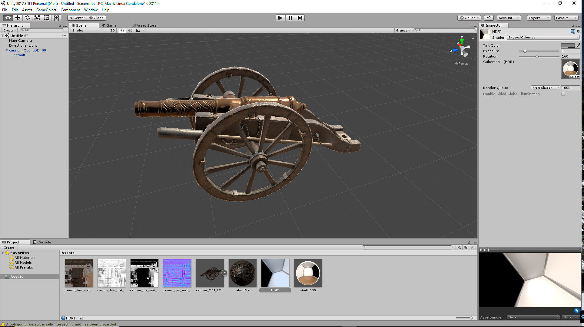The image size is (584, 327).
Task: Activate the Hand pan tool
Action: pos(8,18)
